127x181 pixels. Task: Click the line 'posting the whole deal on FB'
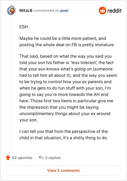point(67,45)
